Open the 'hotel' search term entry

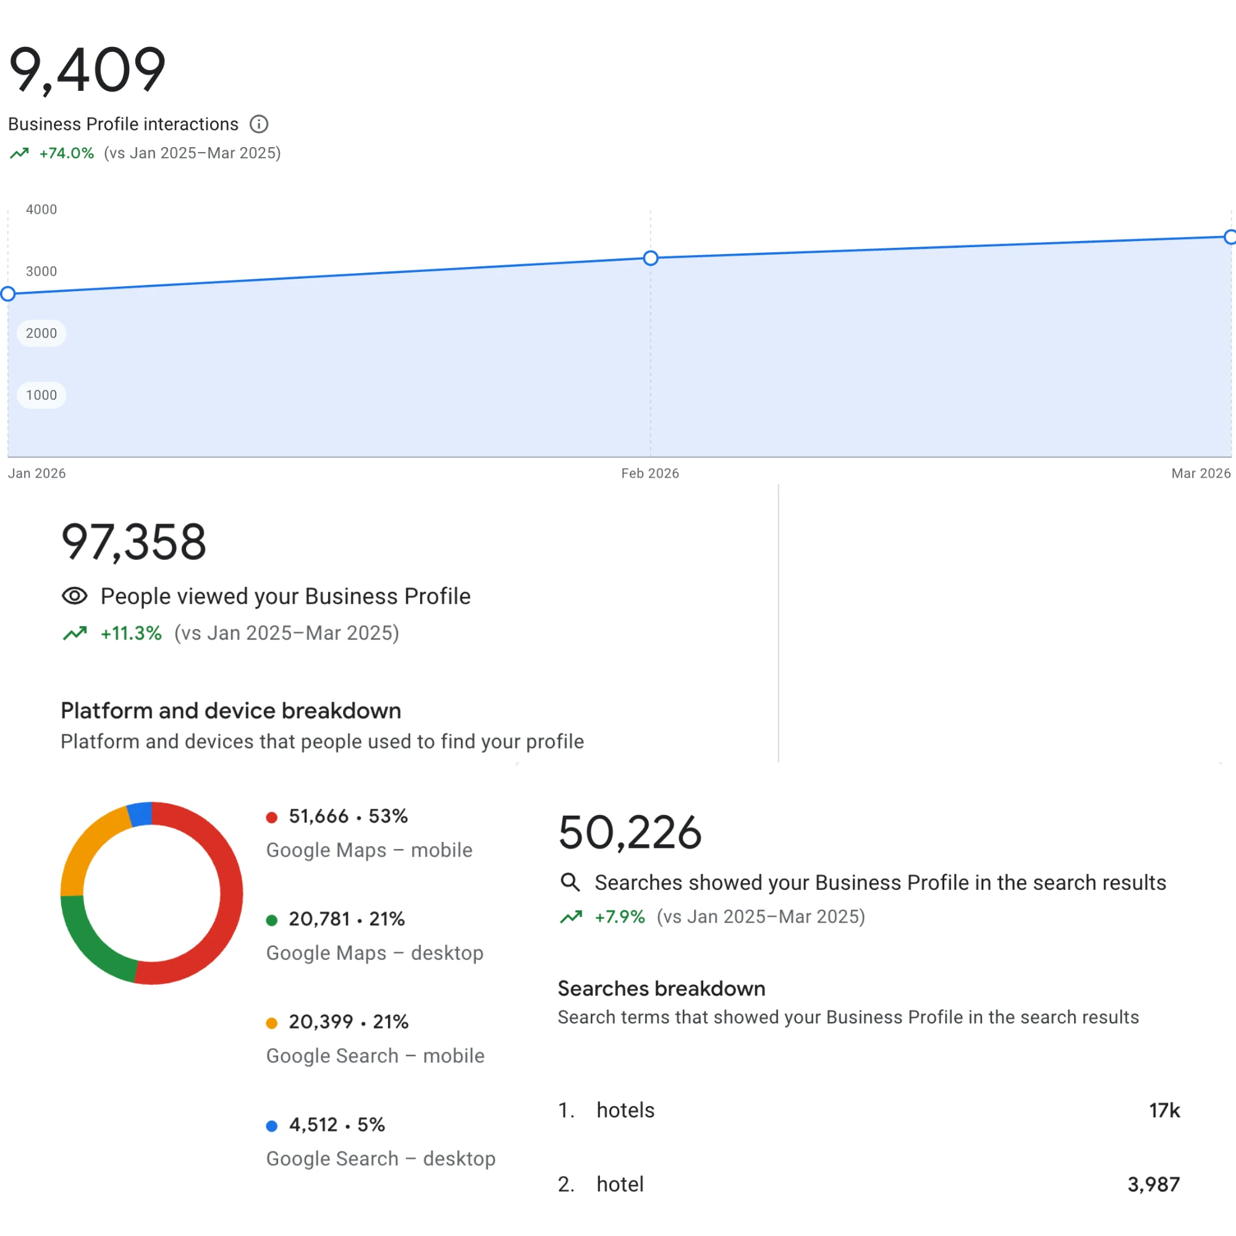[619, 1184]
